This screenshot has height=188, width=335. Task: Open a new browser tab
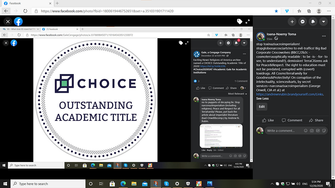pos(57,3)
